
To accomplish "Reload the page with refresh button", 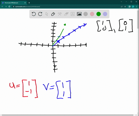I will point(9,7).
